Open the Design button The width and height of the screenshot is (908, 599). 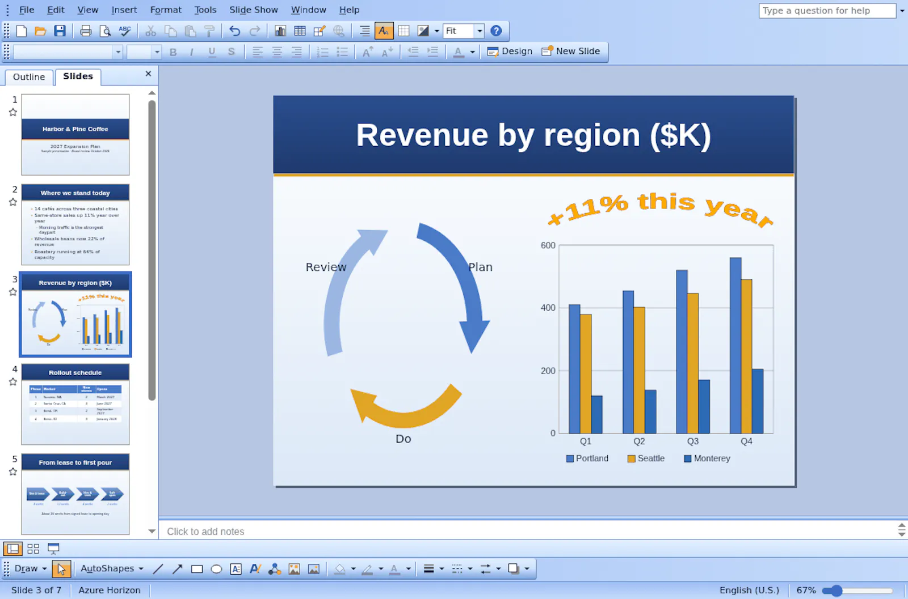[510, 51]
